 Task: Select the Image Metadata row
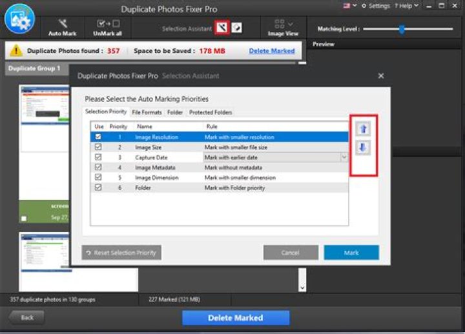pos(220,167)
